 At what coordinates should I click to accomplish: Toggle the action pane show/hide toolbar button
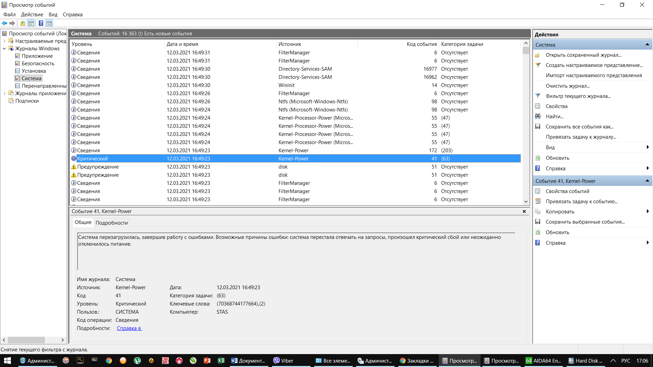pos(49,23)
